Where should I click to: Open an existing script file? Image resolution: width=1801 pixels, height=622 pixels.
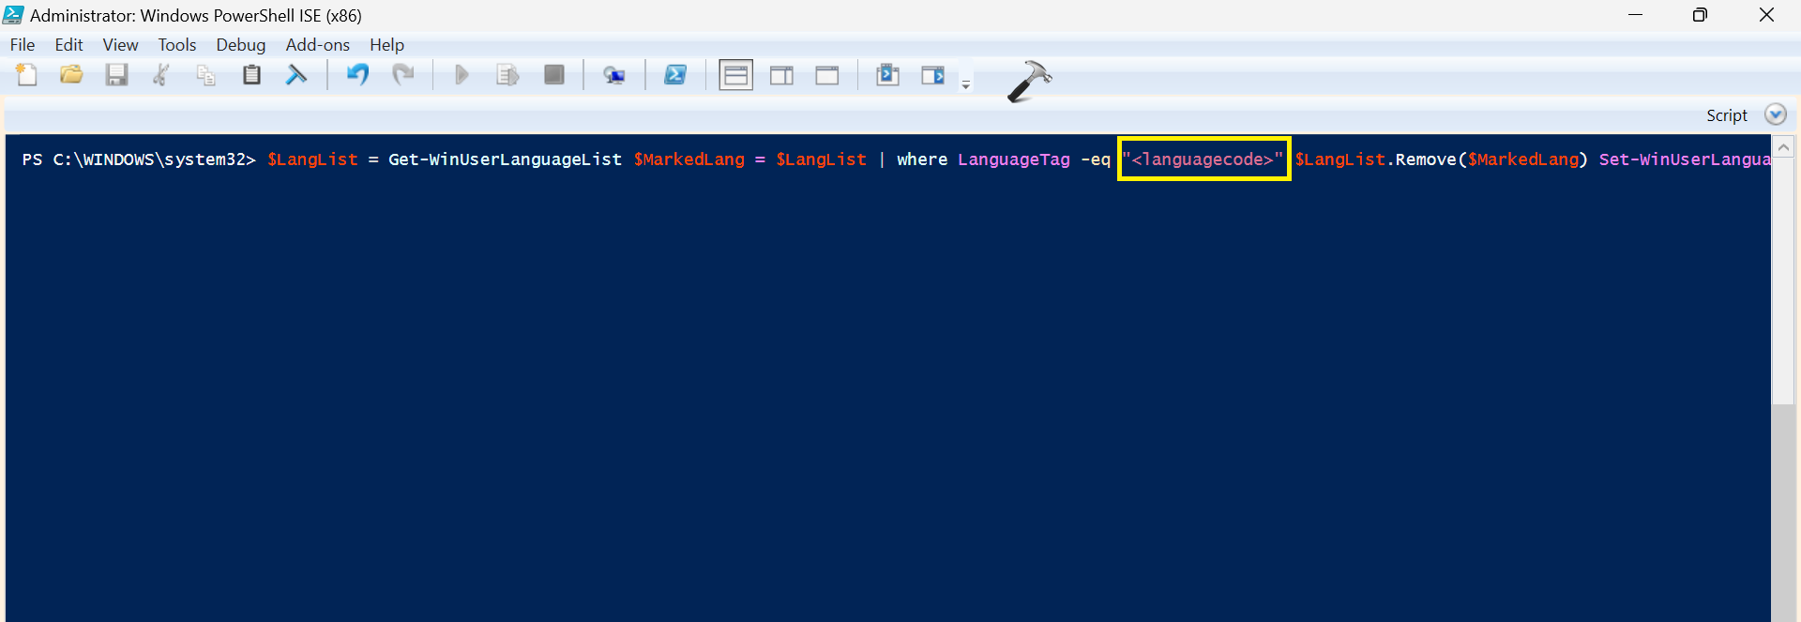tap(71, 75)
